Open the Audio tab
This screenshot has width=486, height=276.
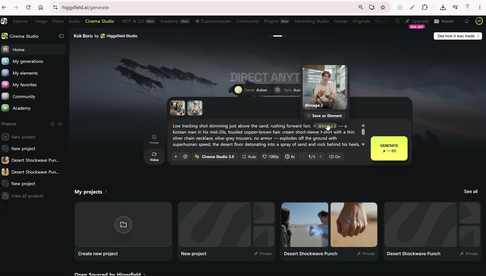74,21
